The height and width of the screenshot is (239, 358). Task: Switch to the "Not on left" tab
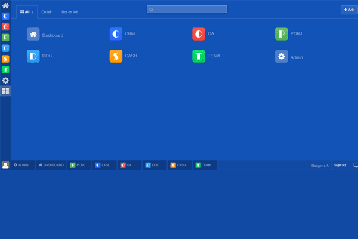pos(69,11)
